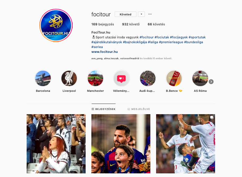Switch to the MEGJELÖLVE tab
The image size is (242, 177).
point(139,109)
